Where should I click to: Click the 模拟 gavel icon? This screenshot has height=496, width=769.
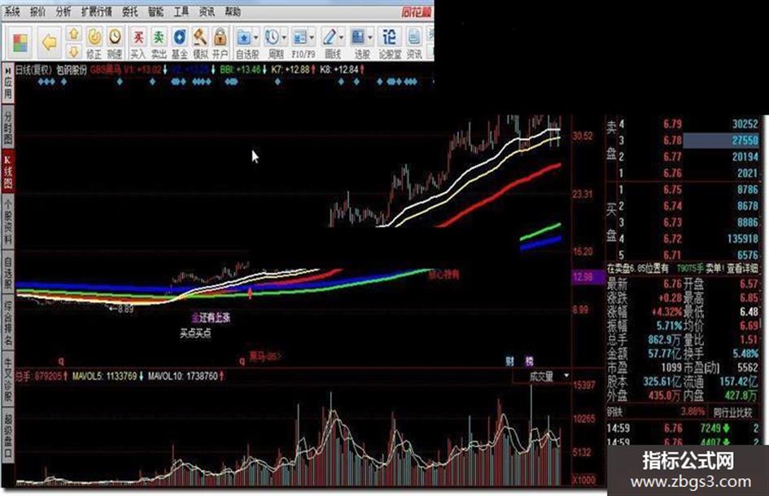click(x=200, y=42)
